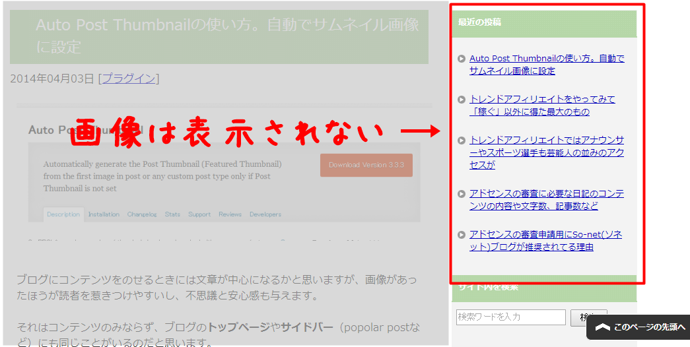Click the bold text サイドバー

[307, 327]
